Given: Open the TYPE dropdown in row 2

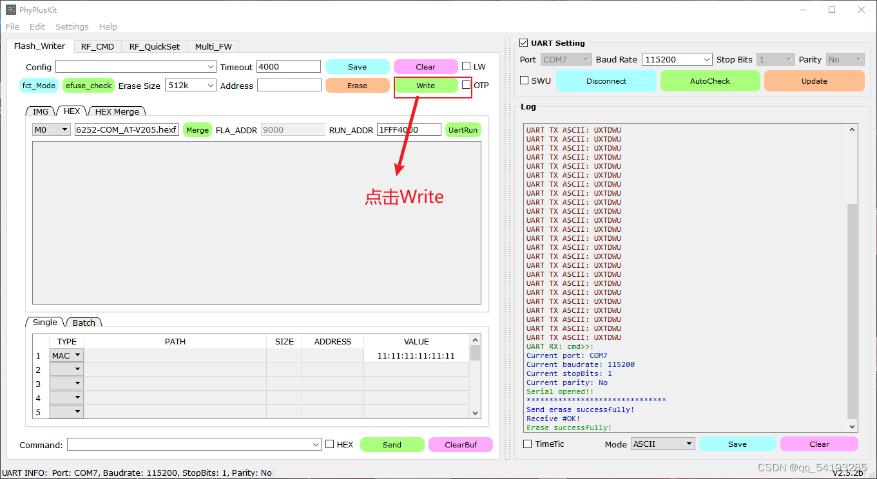Looking at the screenshot, I should (67, 370).
